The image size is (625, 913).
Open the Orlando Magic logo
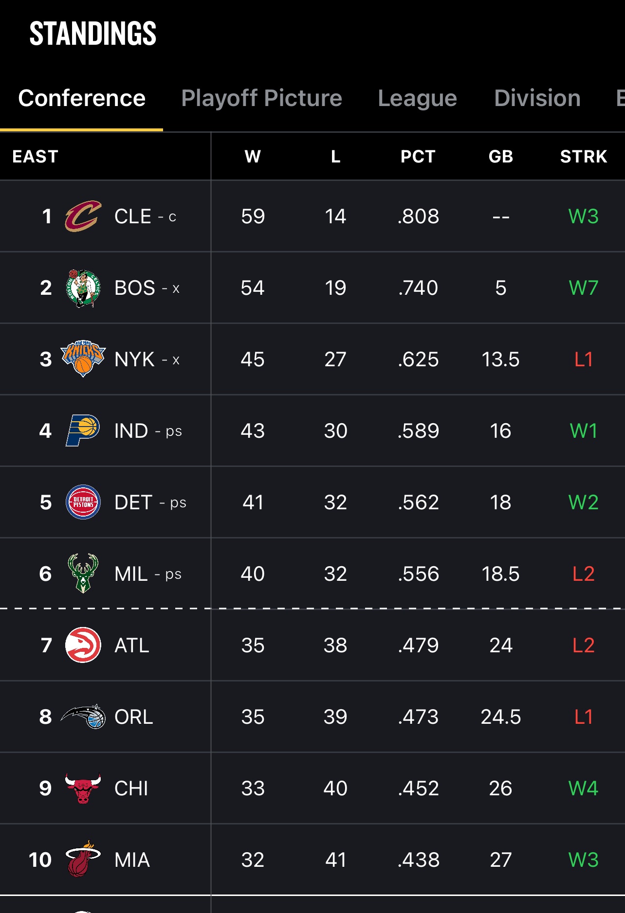point(83,716)
